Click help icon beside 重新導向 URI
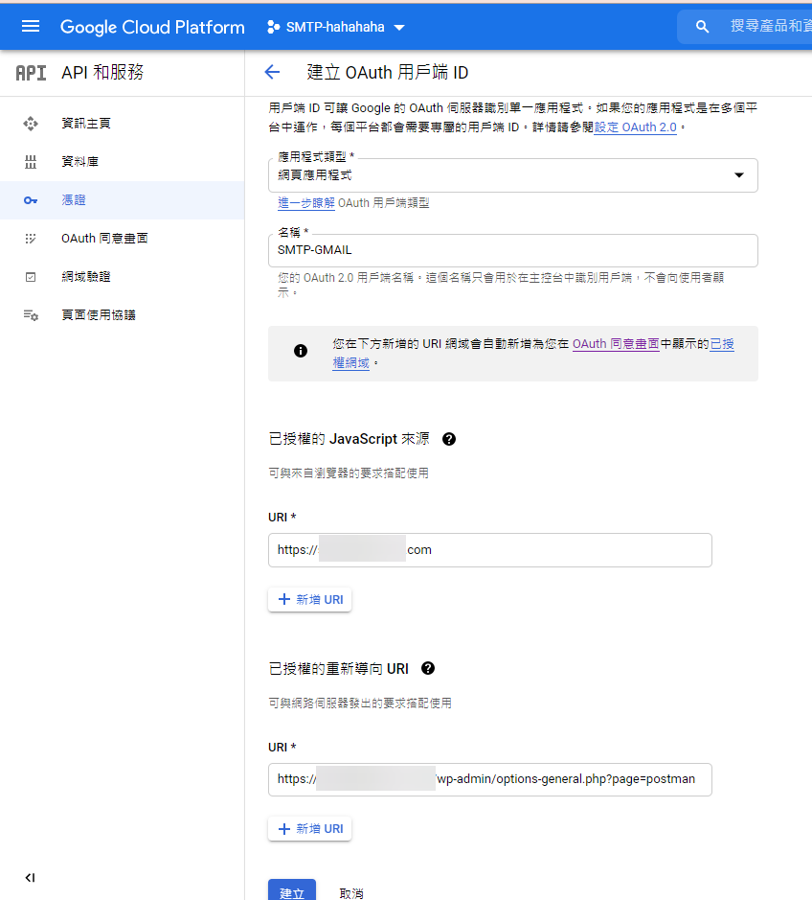Viewport: 812px width, 900px height. [x=428, y=668]
